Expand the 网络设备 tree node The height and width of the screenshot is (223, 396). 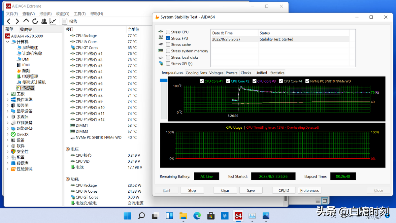pos(8,129)
